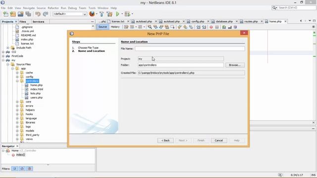The width and height of the screenshot is (317, 178).
Task: Select license.txt in the Projects tree
Action: tap(27, 44)
